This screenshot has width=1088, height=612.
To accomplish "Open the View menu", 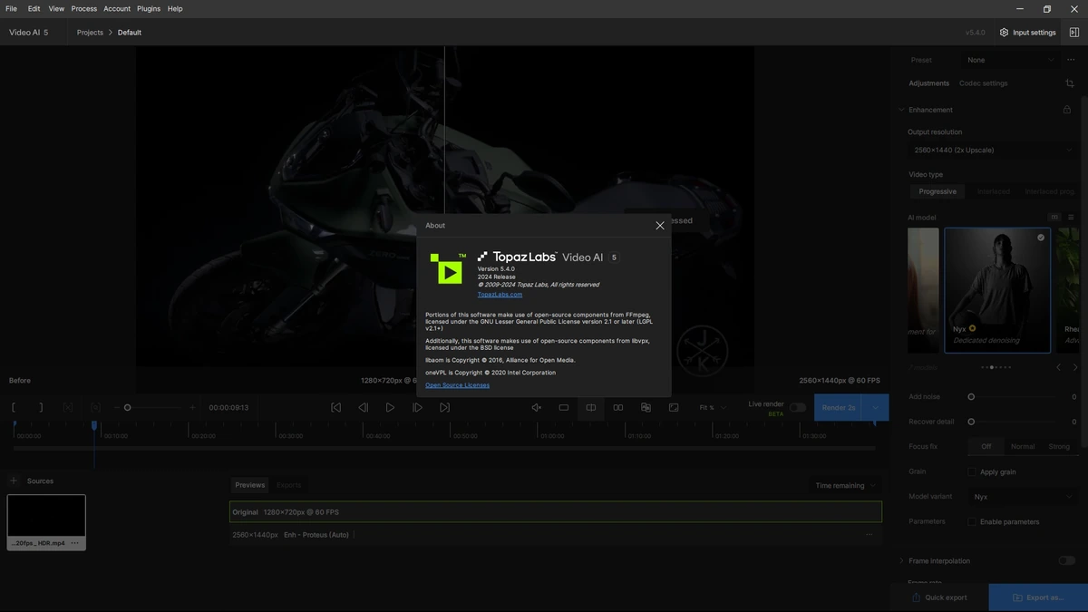I will 56,8.
